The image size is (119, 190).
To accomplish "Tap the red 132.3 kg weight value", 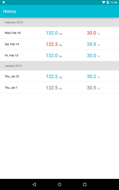I will click(54, 44).
